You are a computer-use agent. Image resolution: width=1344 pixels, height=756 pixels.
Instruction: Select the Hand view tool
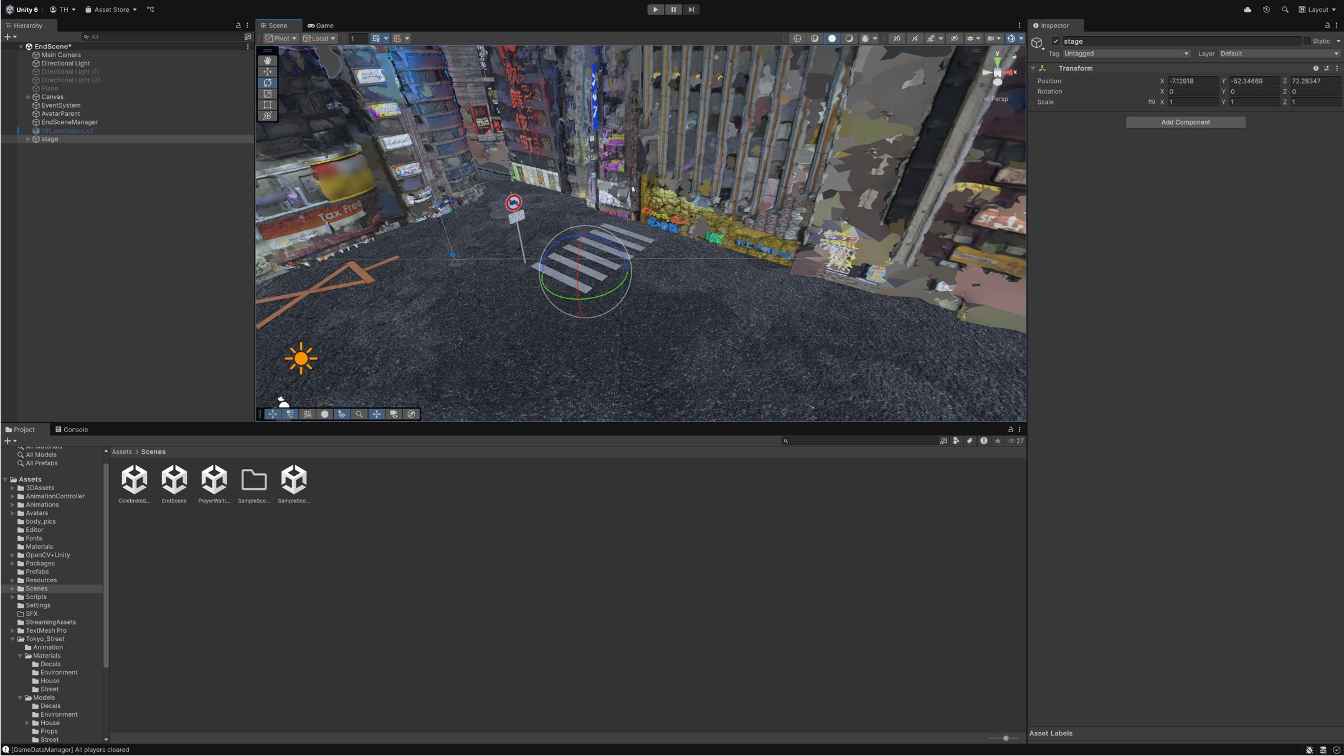[267, 60]
